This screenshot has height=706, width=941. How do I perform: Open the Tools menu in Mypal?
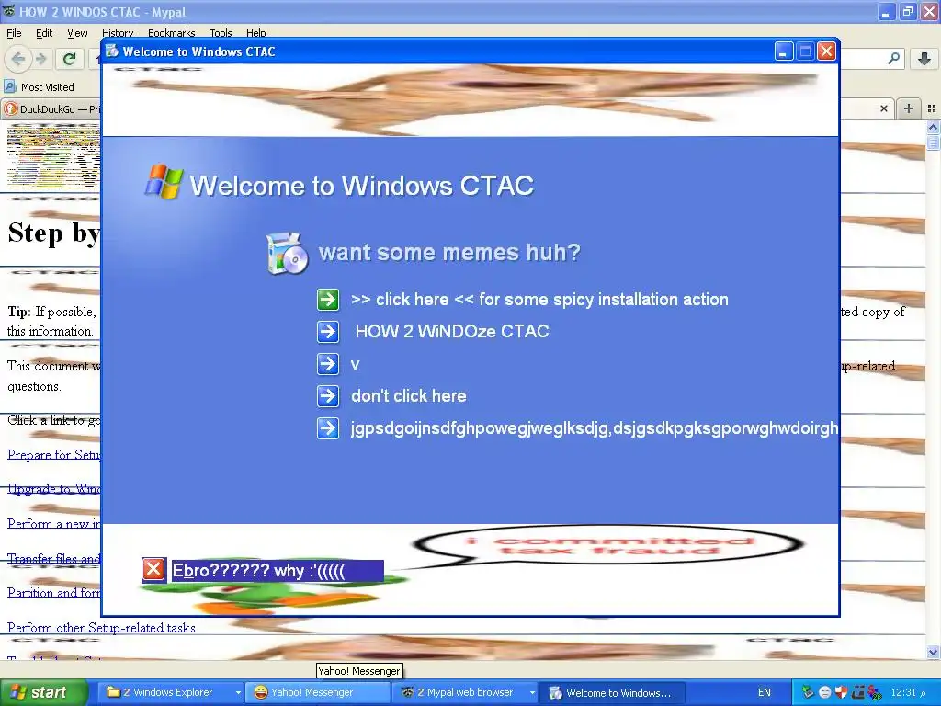(x=221, y=33)
